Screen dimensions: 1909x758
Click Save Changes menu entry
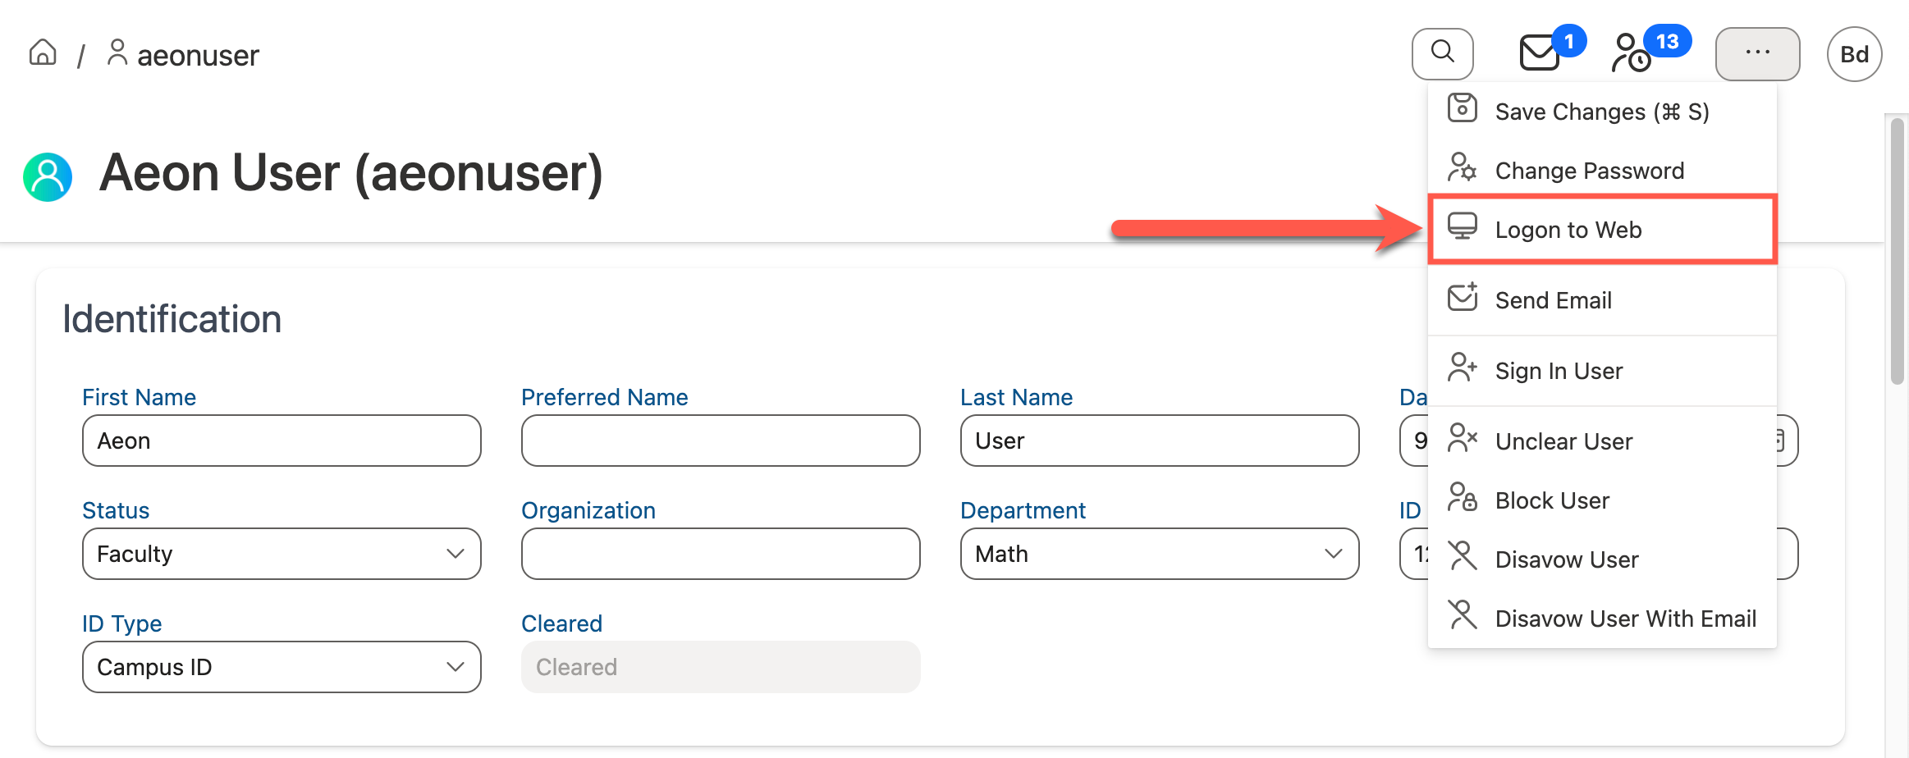1601,111
